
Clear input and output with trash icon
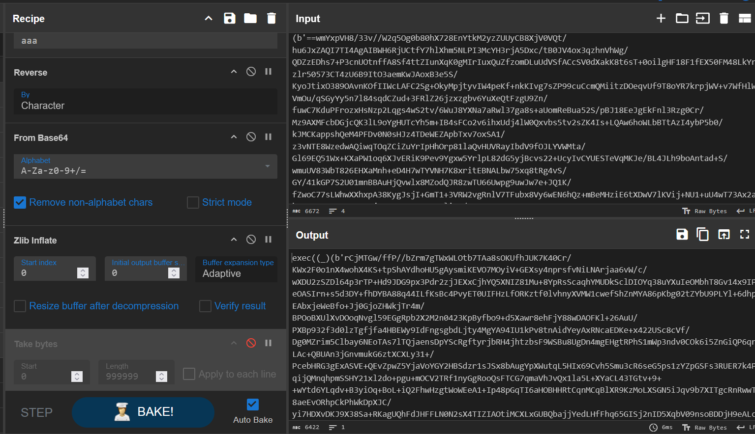point(724,19)
